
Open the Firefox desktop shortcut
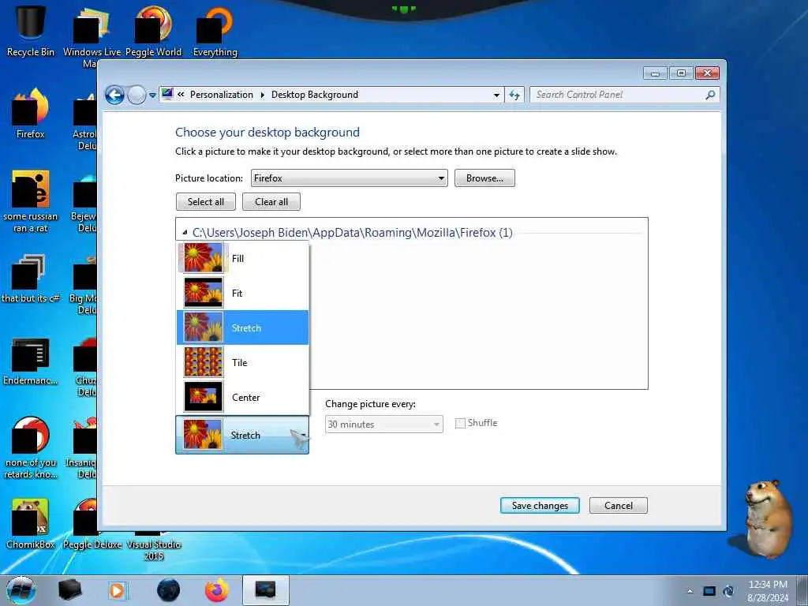click(31, 114)
